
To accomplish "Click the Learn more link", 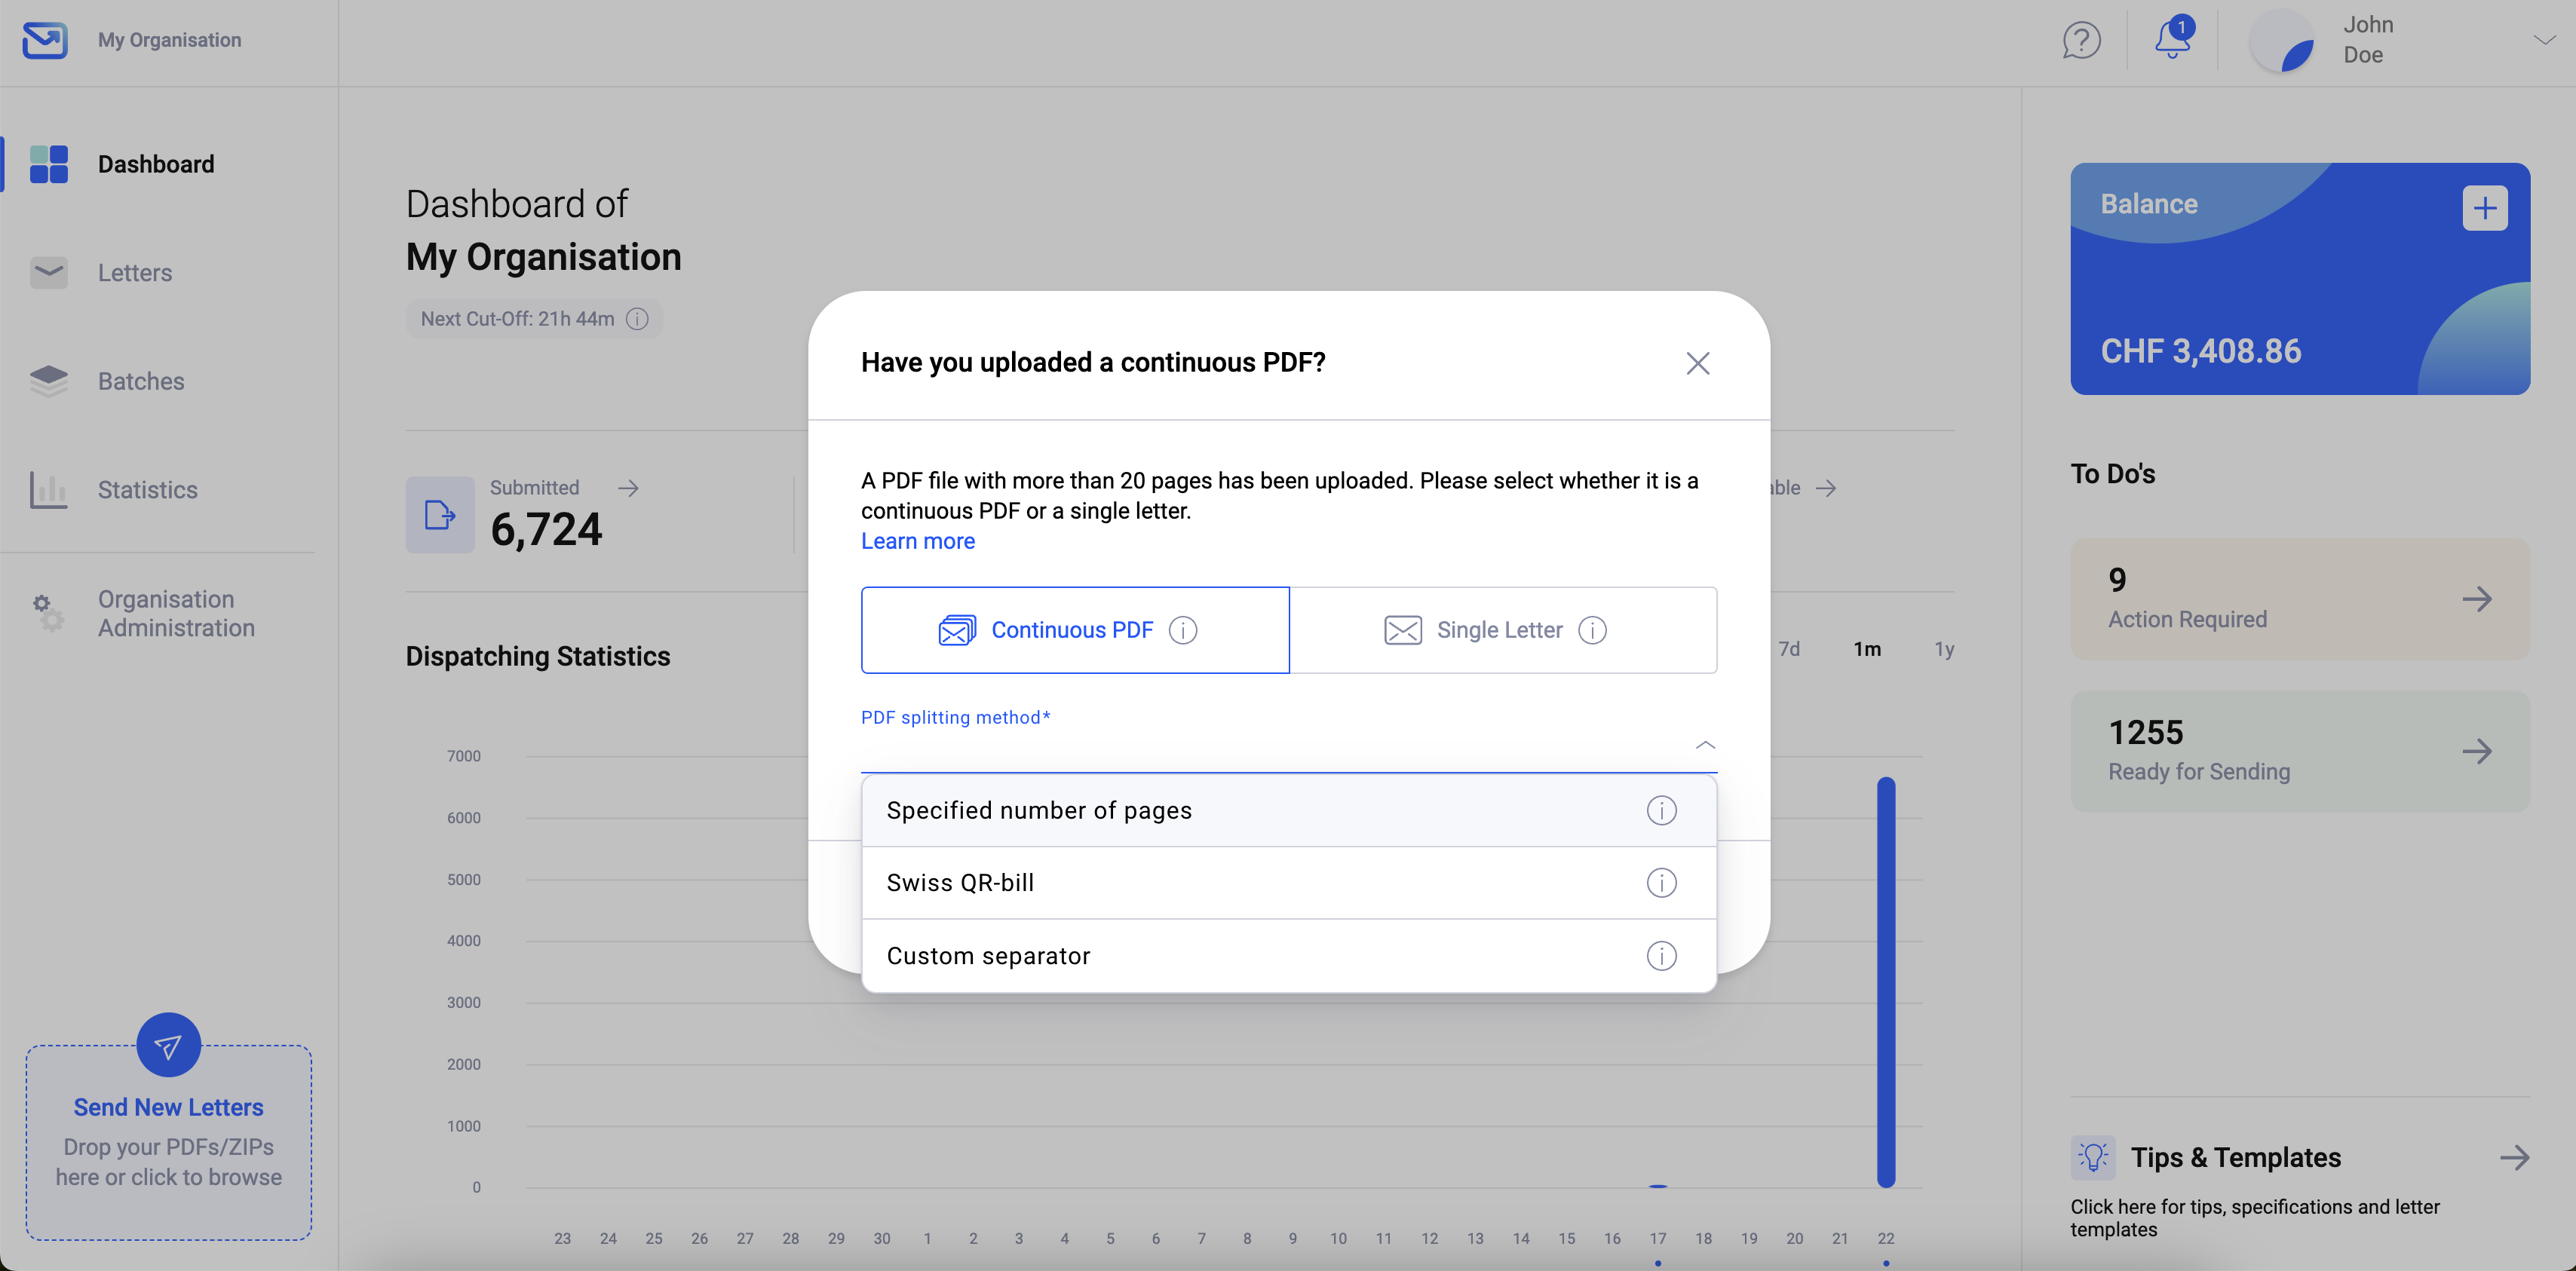I will coord(917,541).
